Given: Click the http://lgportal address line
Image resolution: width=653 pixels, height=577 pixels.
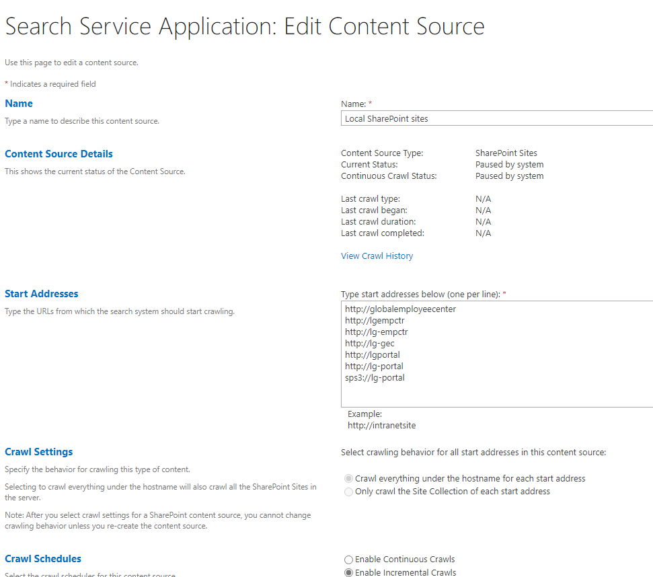Looking at the screenshot, I should click(373, 354).
